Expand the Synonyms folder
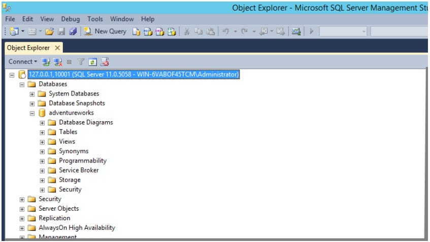The image size is (430, 242). click(42, 152)
